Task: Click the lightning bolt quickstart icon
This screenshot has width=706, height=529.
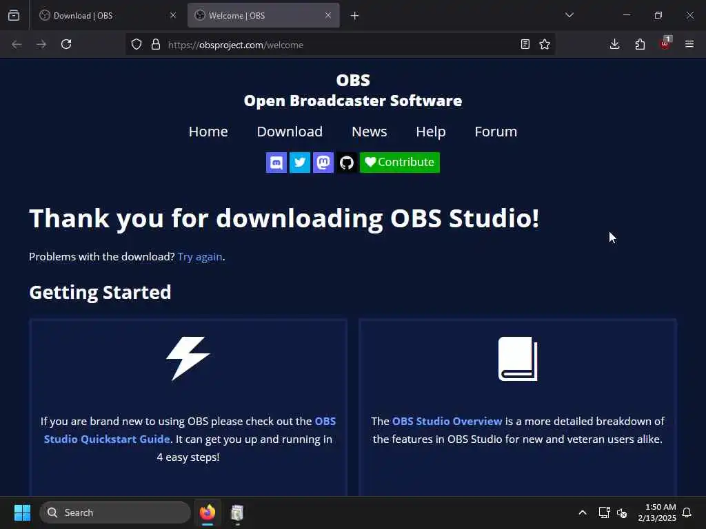Action: tap(188, 358)
